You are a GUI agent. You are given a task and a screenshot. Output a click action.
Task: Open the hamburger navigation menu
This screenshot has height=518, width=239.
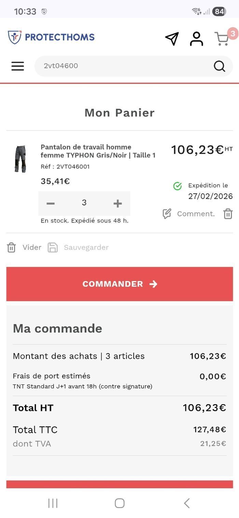tap(17, 66)
